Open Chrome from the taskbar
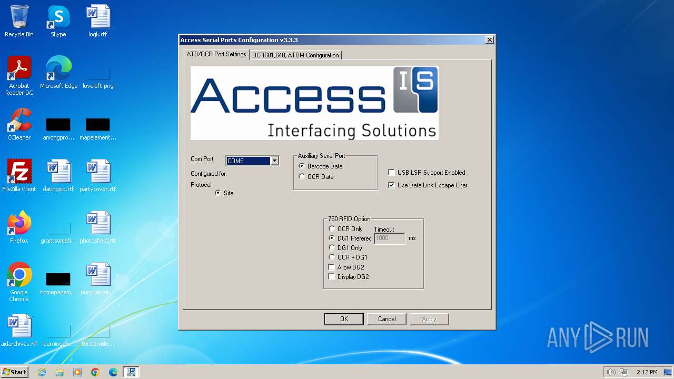Viewport: 674px width, 379px height. [x=95, y=372]
